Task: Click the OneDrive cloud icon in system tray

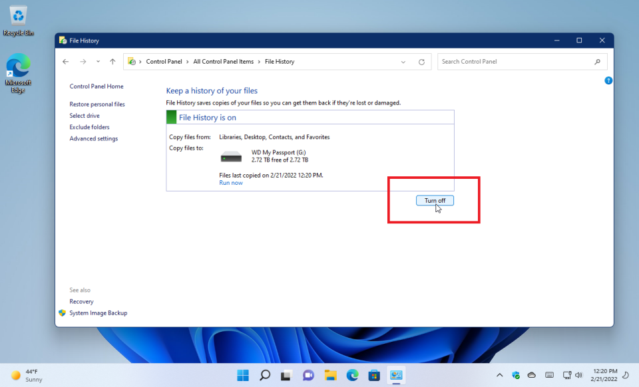Action: [532, 374]
